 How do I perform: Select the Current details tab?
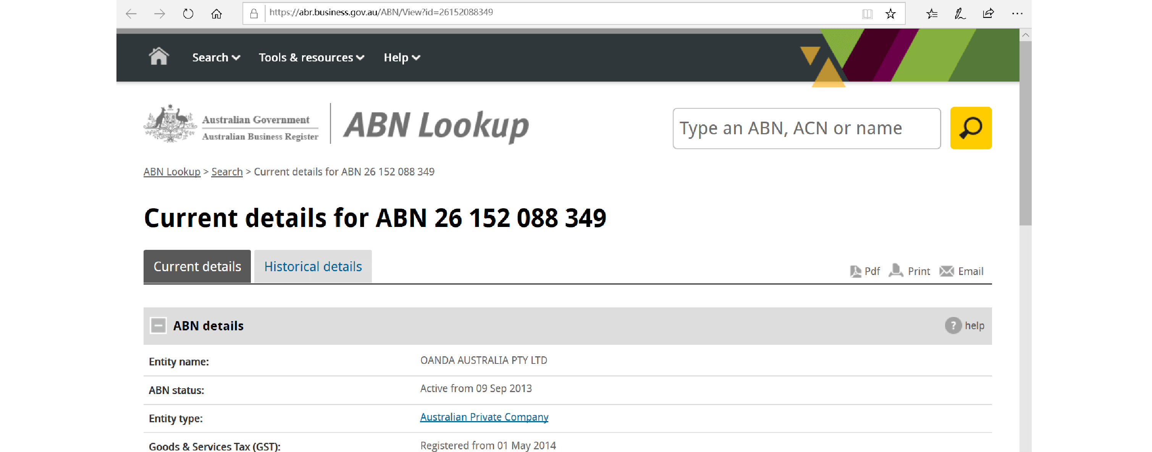coord(197,267)
